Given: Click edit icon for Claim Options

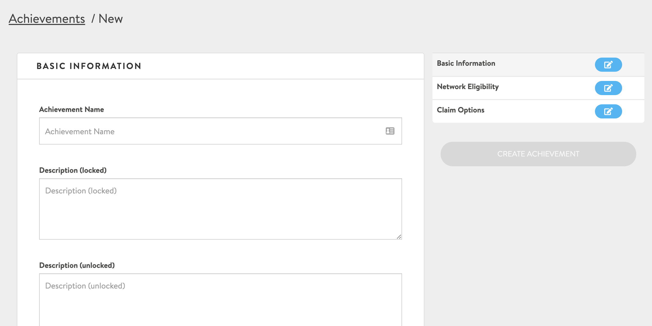Looking at the screenshot, I should pyautogui.click(x=608, y=111).
